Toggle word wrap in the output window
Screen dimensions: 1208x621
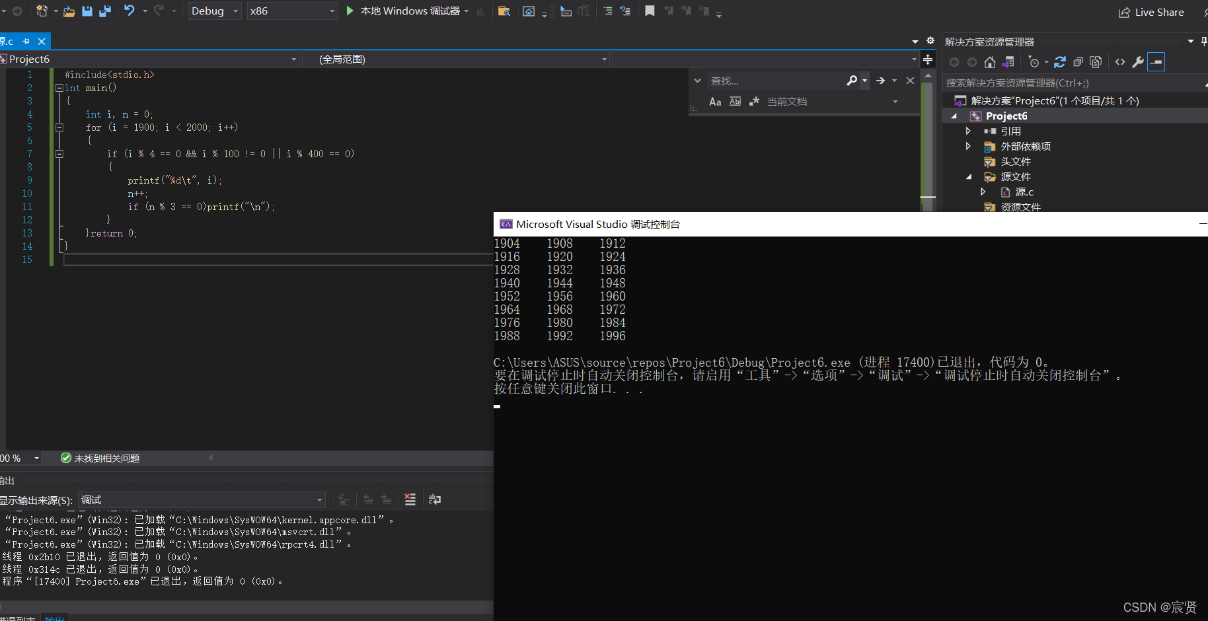pos(435,499)
